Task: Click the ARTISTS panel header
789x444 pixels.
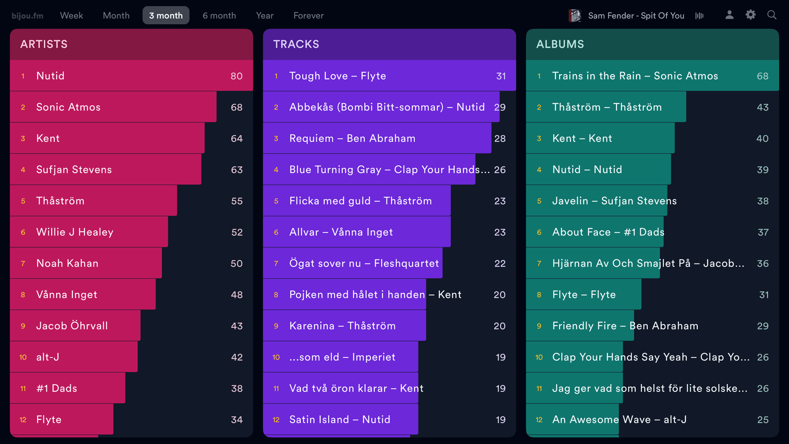Action: pos(131,44)
